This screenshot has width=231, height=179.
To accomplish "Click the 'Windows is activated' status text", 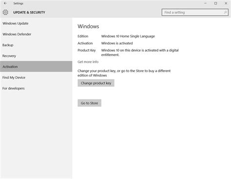I will tap(117, 43).
